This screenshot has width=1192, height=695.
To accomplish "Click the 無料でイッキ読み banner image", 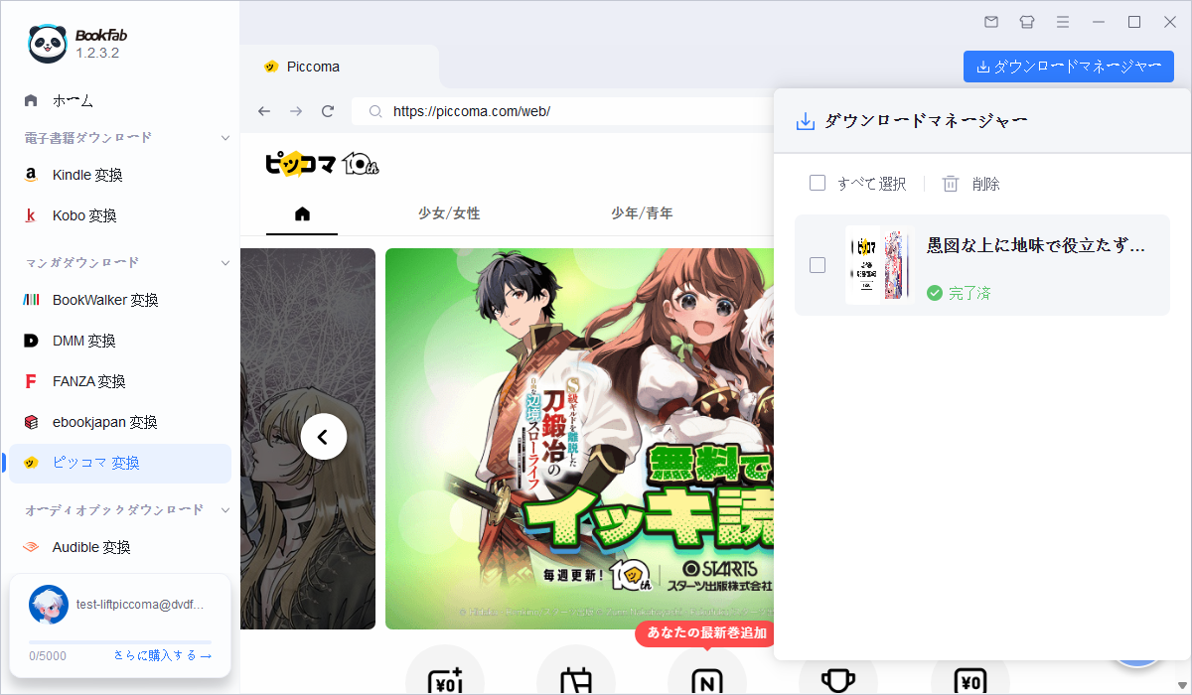I will (580, 439).
